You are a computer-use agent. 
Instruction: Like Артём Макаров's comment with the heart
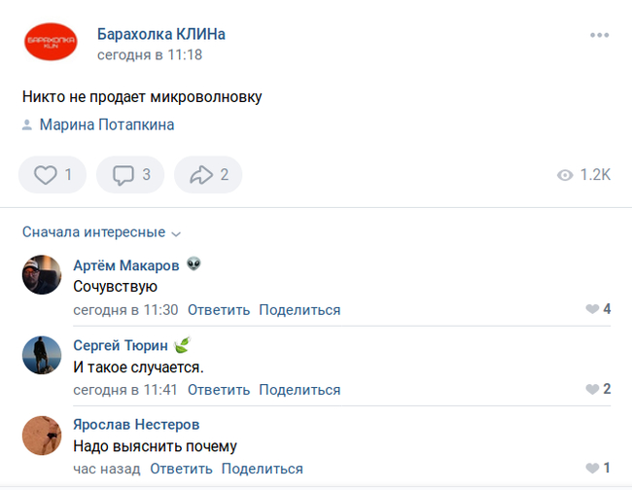pos(592,309)
